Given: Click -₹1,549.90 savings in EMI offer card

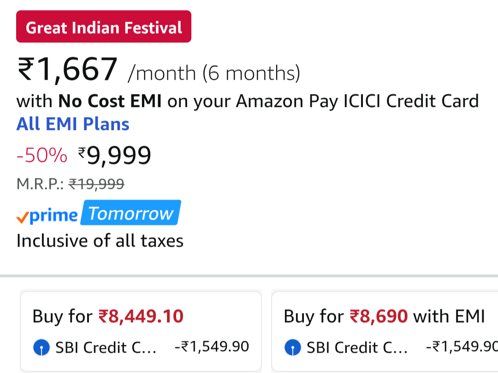Looking at the screenshot, I should [x=461, y=347].
